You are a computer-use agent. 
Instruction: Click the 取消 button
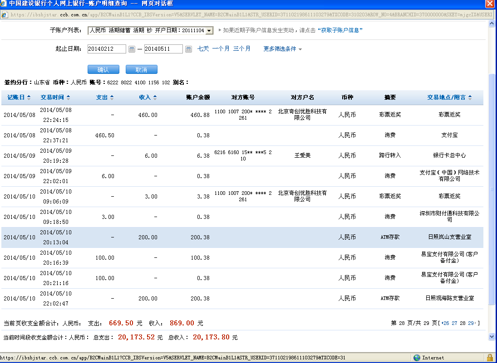coord(141,69)
